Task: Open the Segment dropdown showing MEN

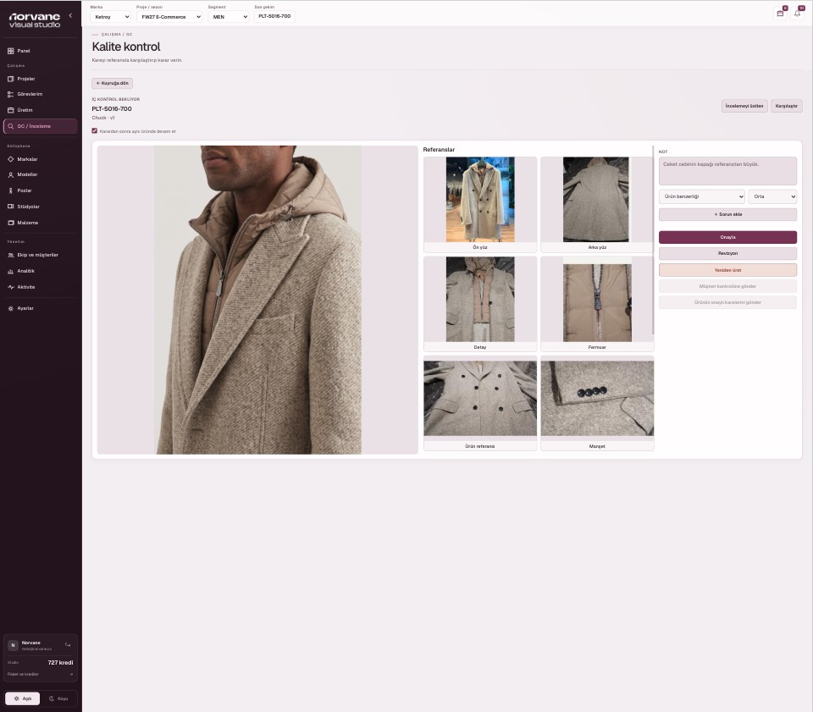Action: (x=229, y=17)
